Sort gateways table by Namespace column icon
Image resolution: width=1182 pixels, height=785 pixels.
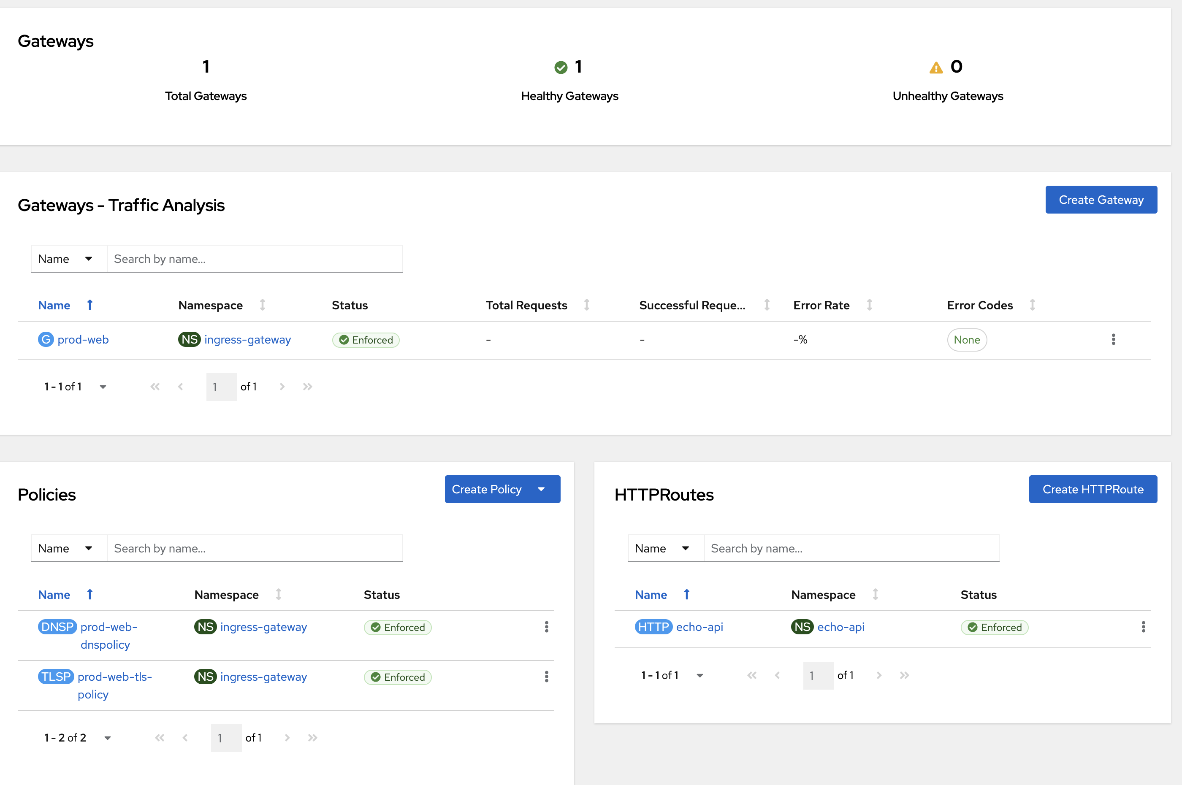click(262, 305)
